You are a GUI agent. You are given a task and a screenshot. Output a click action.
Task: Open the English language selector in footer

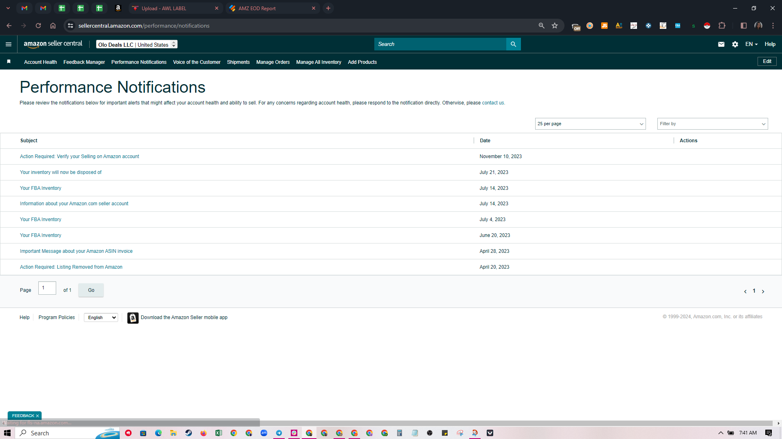pyautogui.click(x=101, y=318)
